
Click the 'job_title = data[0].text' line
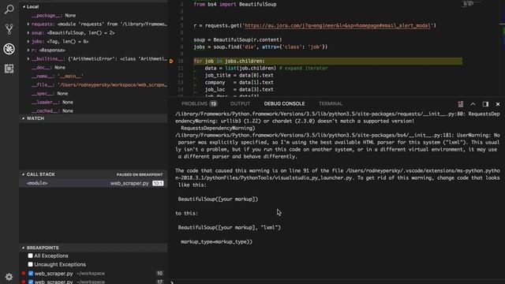point(239,76)
